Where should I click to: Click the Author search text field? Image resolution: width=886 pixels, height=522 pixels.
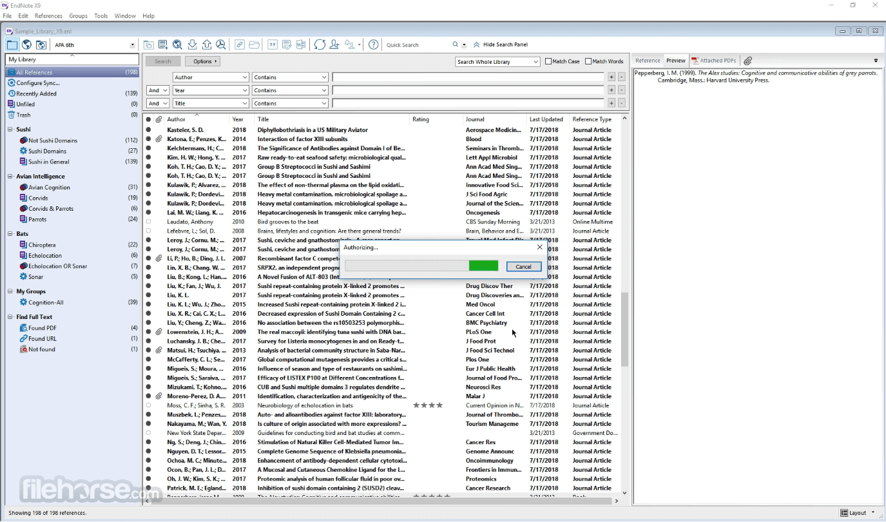pyautogui.click(x=468, y=77)
